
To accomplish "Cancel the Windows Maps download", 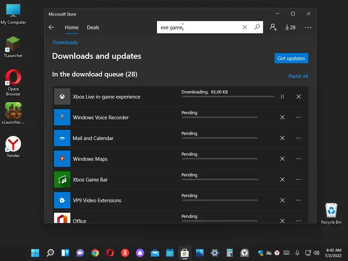I will coord(282,159).
